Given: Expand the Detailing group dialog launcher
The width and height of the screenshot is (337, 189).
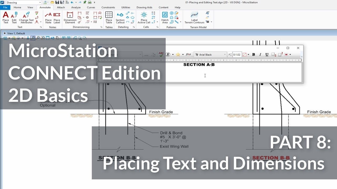Looking at the screenshot, I should click(133, 27).
